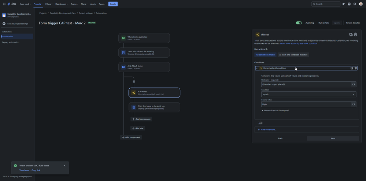Select All conditions match option

coord(265,55)
